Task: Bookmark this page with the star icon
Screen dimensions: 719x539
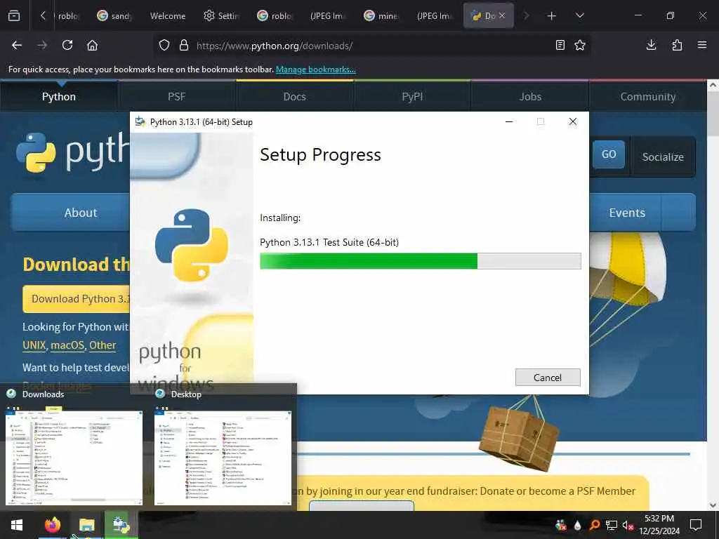Action: [579, 46]
